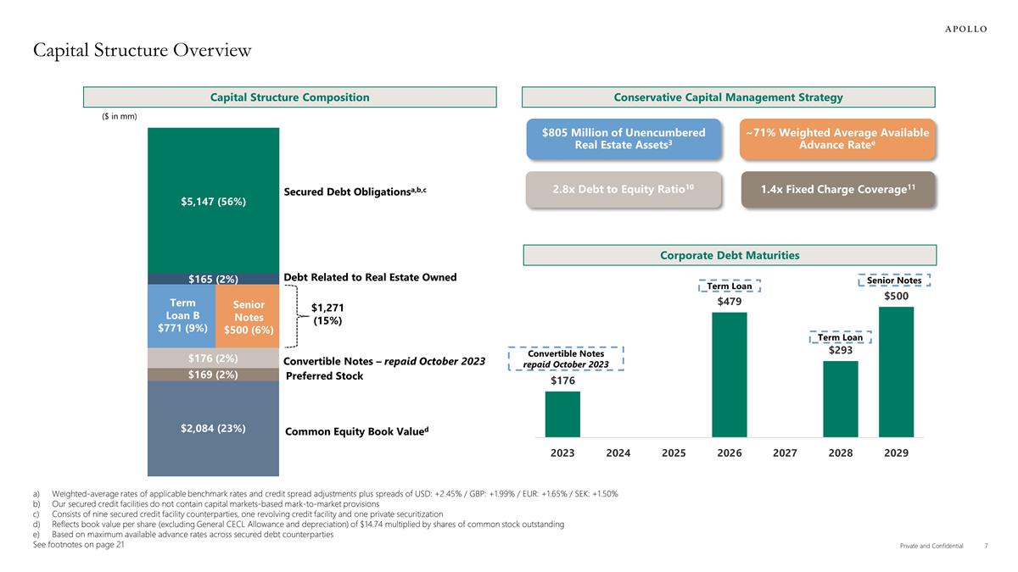Viewport: 1018px width, 572px height.
Task: Select the $169 (2%) Preferred Stock segment
Action: [x=213, y=375]
